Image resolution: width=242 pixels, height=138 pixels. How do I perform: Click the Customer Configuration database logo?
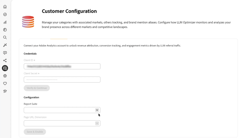tap(28, 22)
